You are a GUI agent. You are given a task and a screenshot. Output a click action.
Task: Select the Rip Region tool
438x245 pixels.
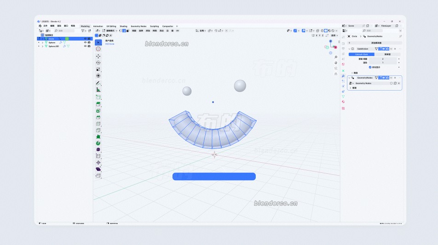tap(98, 176)
